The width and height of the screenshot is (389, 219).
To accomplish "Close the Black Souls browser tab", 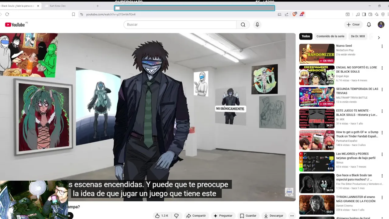I will click(38, 6).
